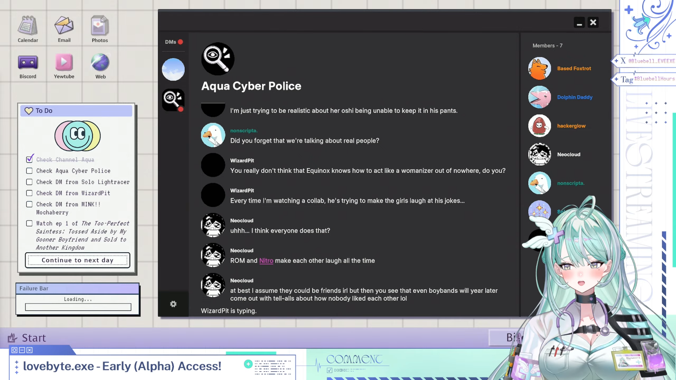Screen dimensions: 676x380
Task: Tick 'Check DM from WizardPit' checkbox
Action: [x=29, y=193]
